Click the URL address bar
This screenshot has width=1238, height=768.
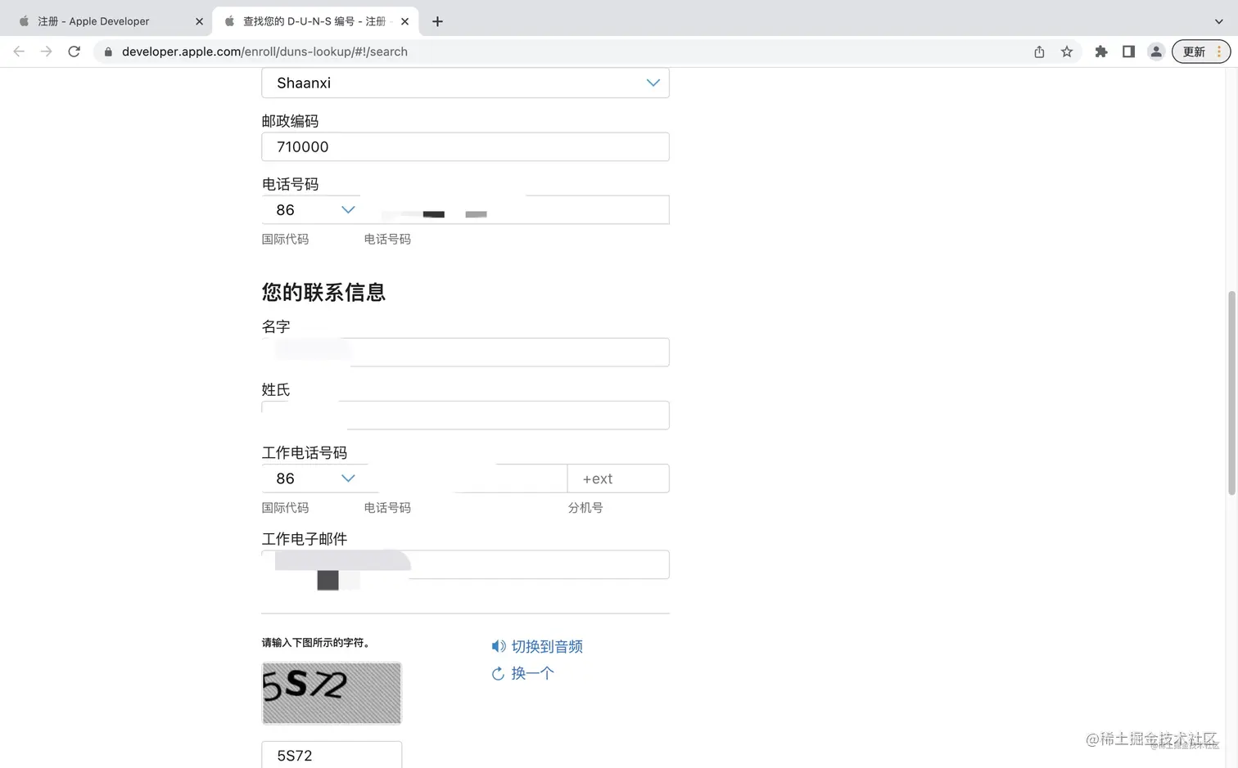[x=565, y=52]
